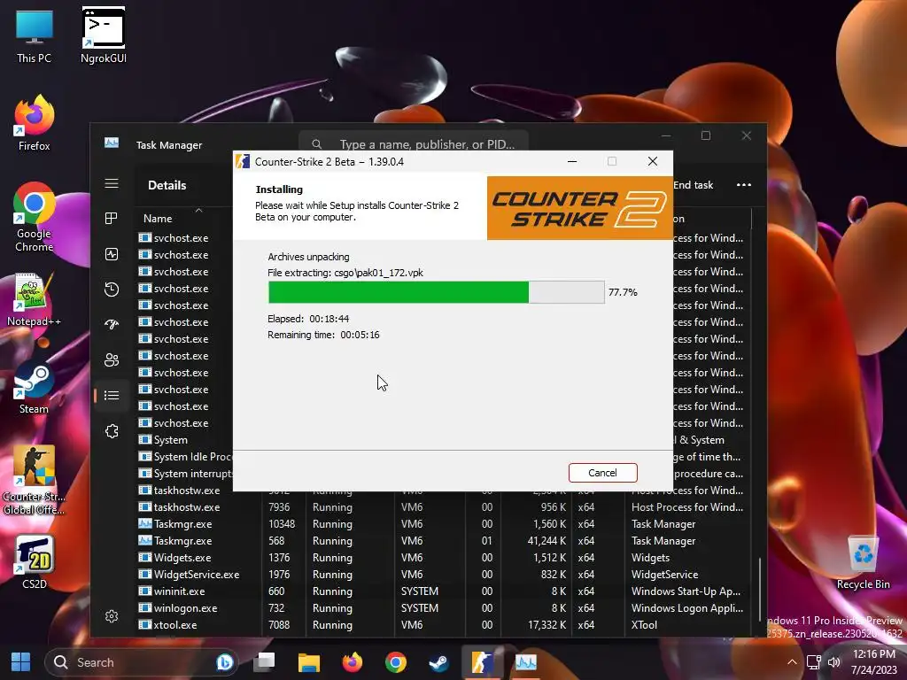Image resolution: width=907 pixels, height=680 pixels.
Task: Open Task Manager hamburger navigation menu
Action: (x=112, y=184)
